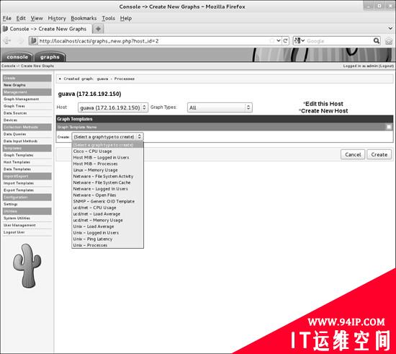Open a new tab with the plus icon
This screenshot has height=354, width=396.
pyautogui.click(x=98, y=29)
